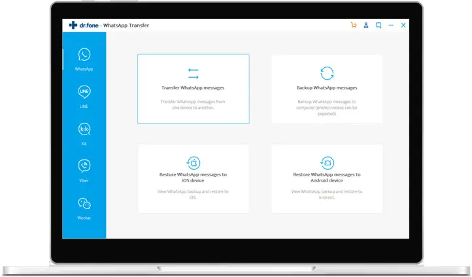The image size is (472, 277).
Task: Click 'View WhatsApp backup and restore to Android' text
Action: click(327, 194)
